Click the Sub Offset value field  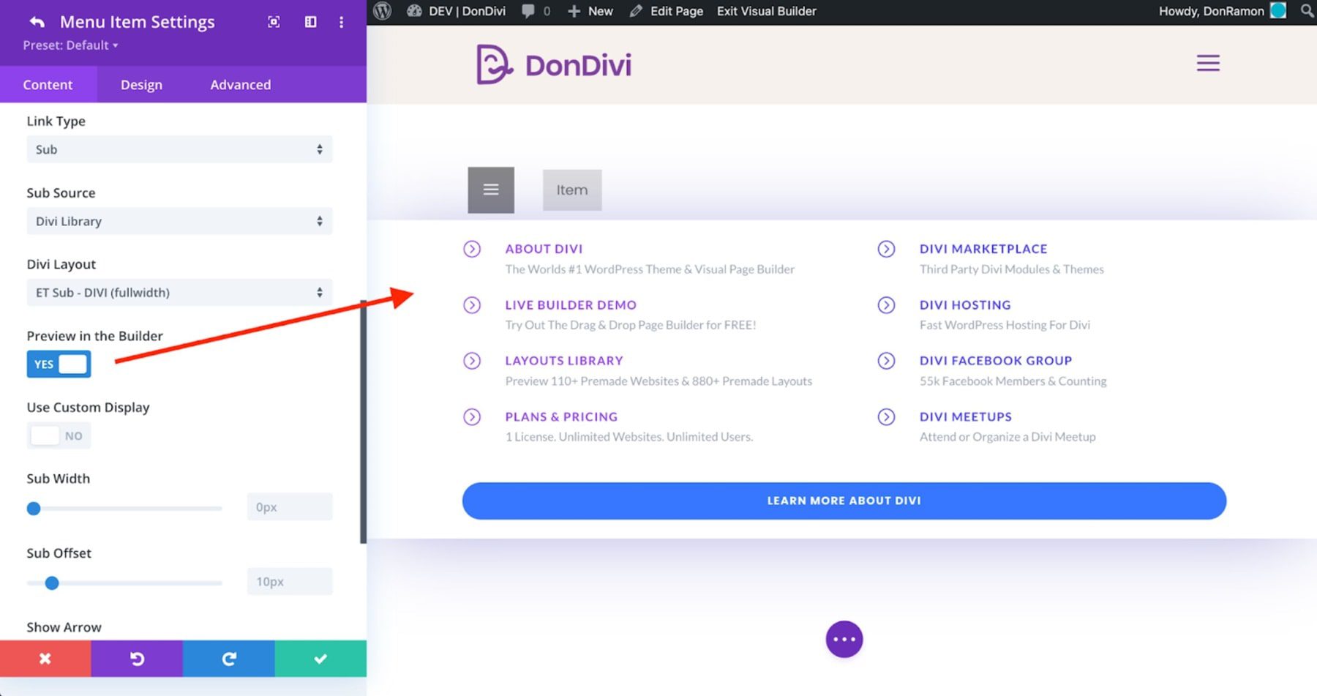290,582
